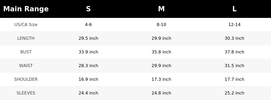Click the 16.9 inch shoulder value
This screenshot has width=271, height=100.
click(88, 79)
